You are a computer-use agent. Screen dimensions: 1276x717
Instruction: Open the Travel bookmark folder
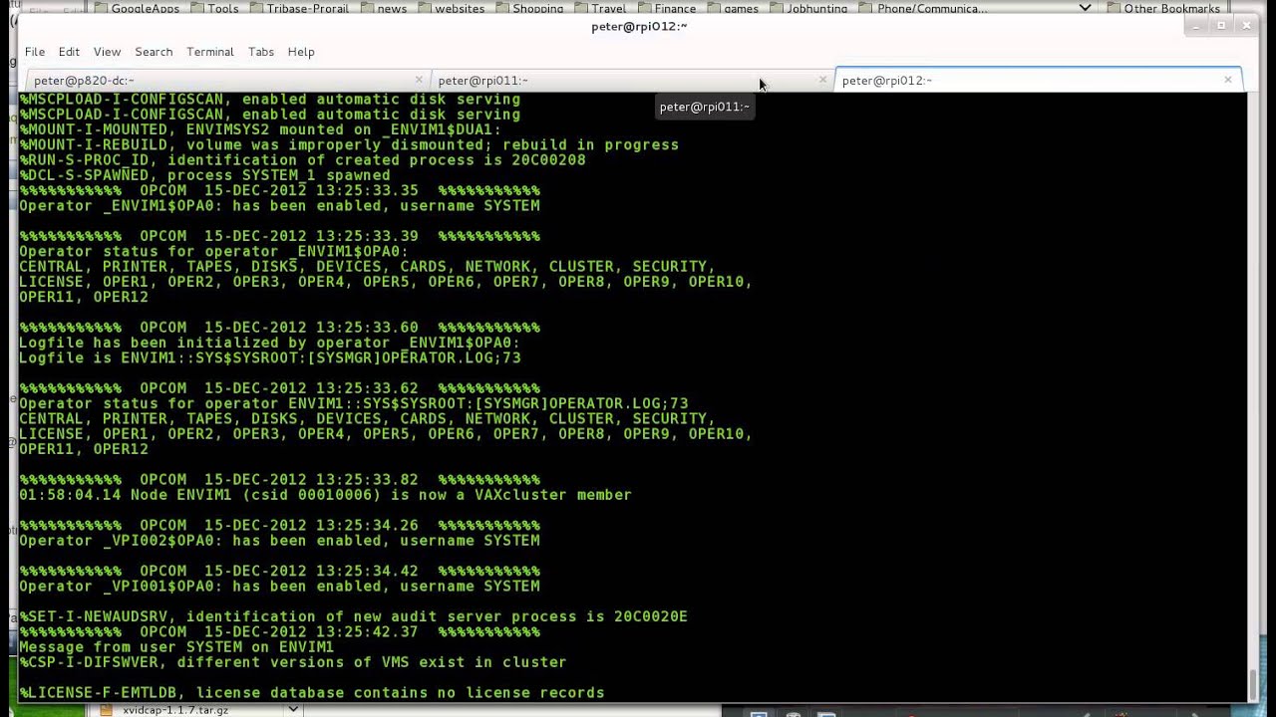coord(599,8)
